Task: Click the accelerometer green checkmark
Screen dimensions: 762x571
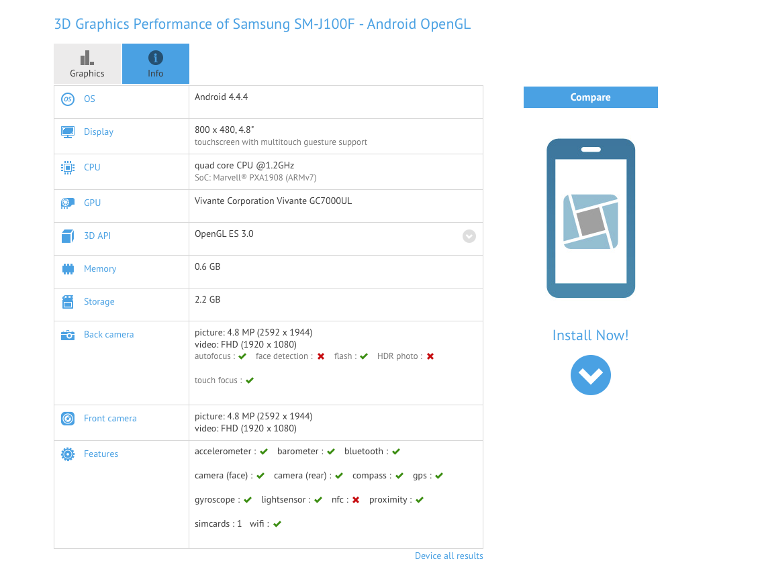Action: coord(264,452)
